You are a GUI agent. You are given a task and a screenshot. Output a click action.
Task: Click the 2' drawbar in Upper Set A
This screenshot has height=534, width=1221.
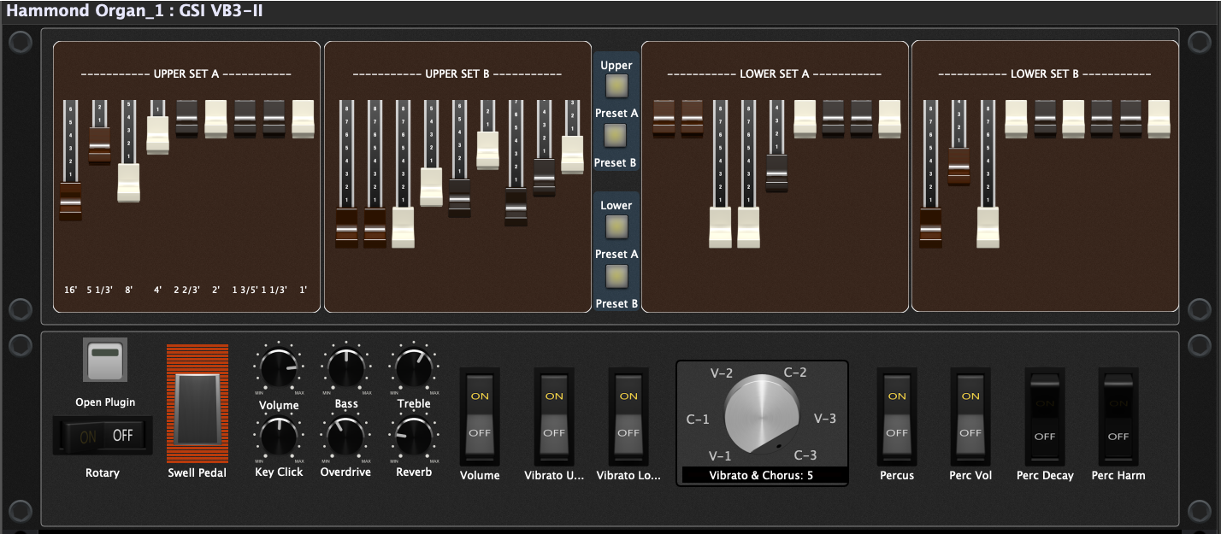point(215,119)
